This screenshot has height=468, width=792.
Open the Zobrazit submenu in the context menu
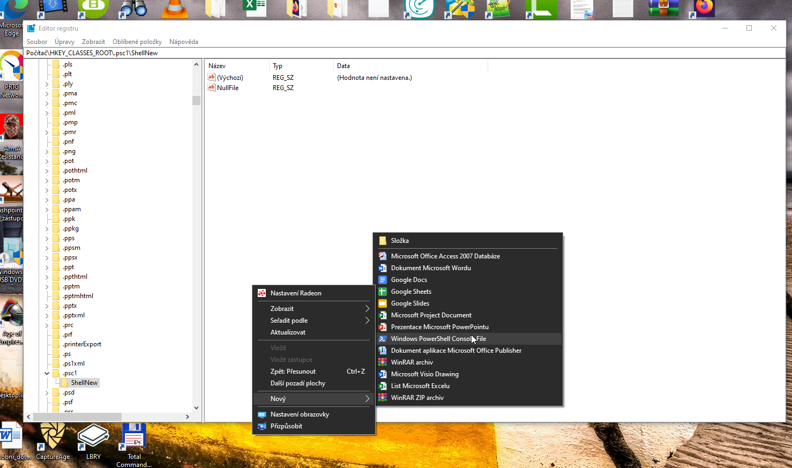(313, 309)
